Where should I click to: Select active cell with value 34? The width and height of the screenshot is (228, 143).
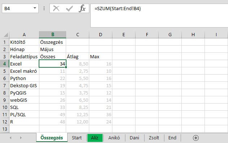(x=53, y=64)
